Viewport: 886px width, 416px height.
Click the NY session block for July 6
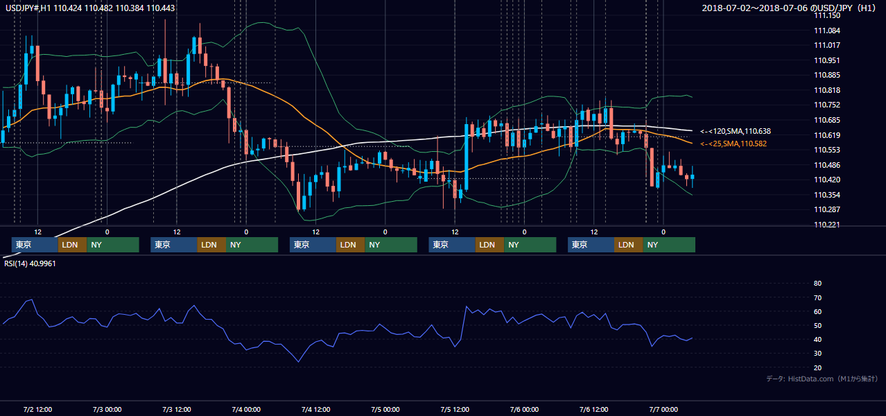669,245
